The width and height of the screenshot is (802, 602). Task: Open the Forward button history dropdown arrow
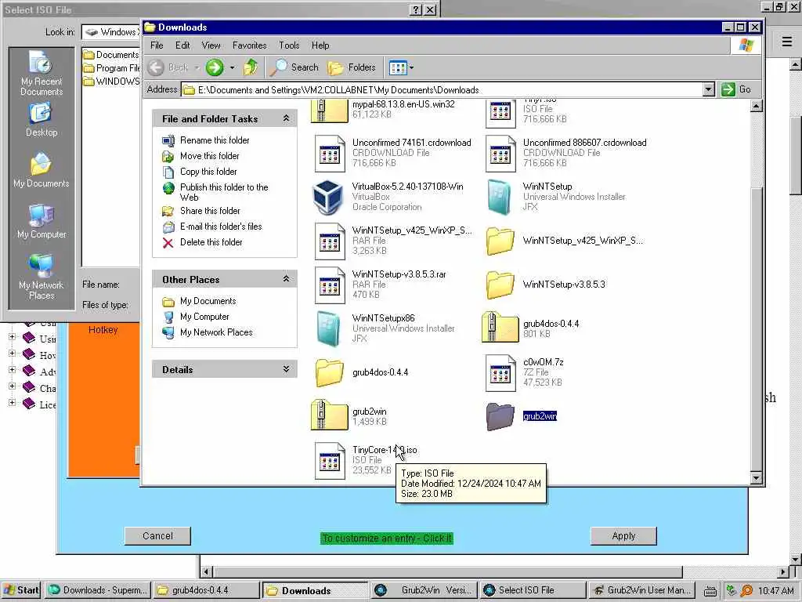point(232,67)
